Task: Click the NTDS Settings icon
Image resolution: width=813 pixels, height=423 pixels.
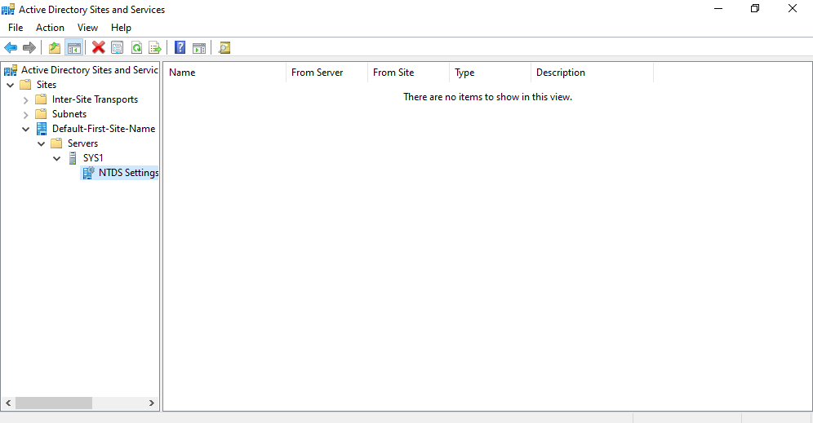Action: pyautogui.click(x=88, y=173)
